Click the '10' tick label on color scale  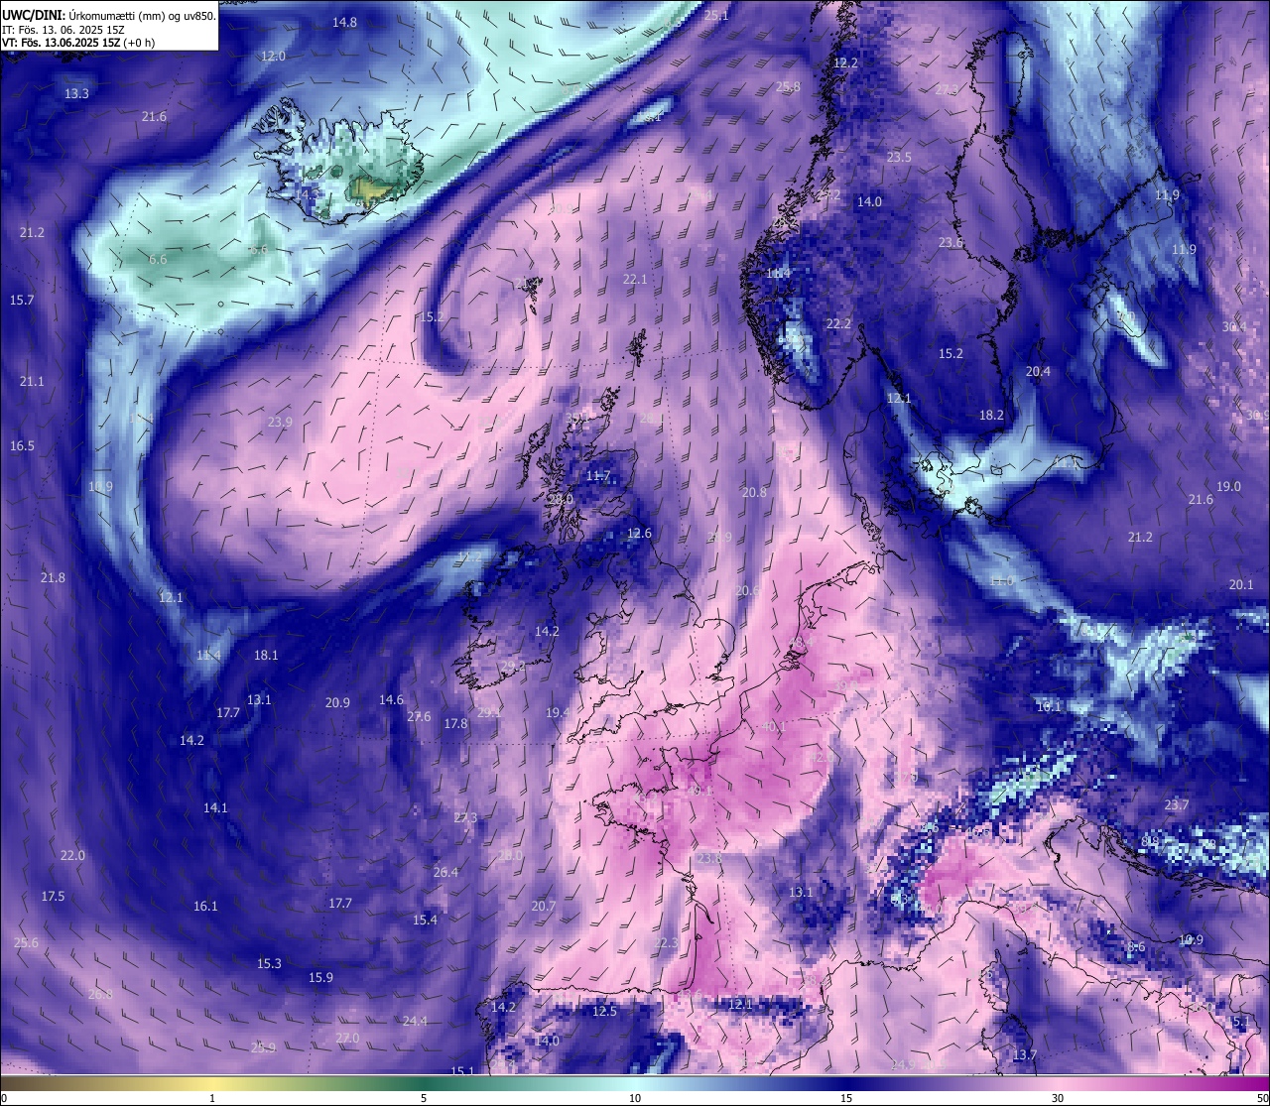[x=635, y=1098]
